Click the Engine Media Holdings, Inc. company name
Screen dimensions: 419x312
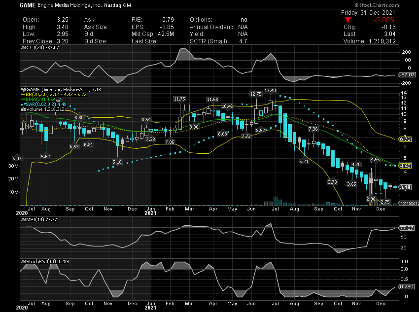(x=70, y=5)
